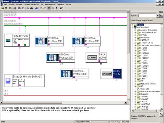Click the exclamation mark toolbar icon

[x=56, y=8]
